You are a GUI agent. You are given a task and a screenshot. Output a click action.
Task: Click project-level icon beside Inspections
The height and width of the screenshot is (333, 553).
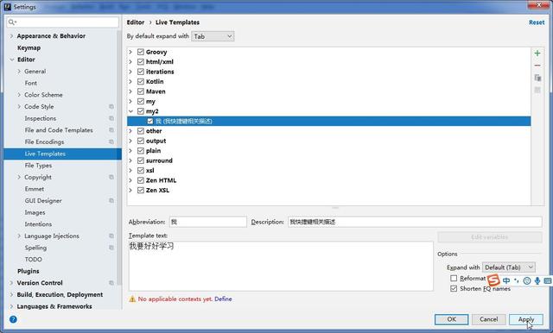pyautogui.click(x=111, y=118)
